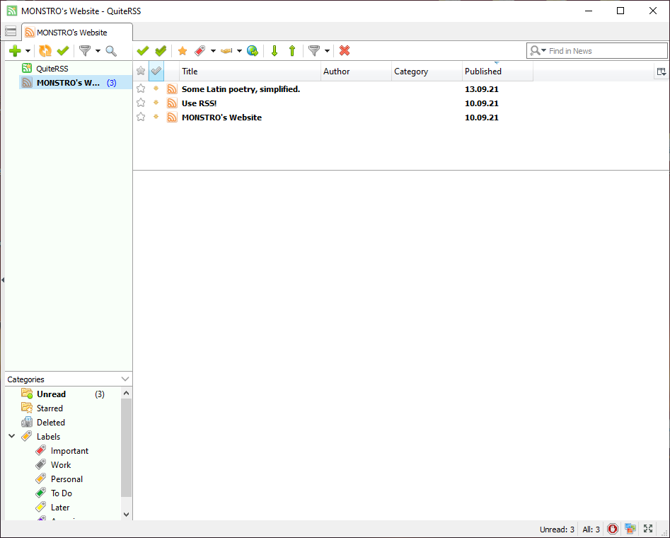Screen dimensions: 670x538
Task: Sort by the read-status check column header
Action: [x=156, y=71]
